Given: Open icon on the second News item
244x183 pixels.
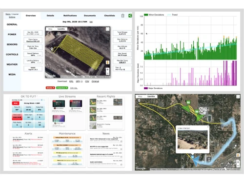Looking at the screenshot, I should [122, 149].
